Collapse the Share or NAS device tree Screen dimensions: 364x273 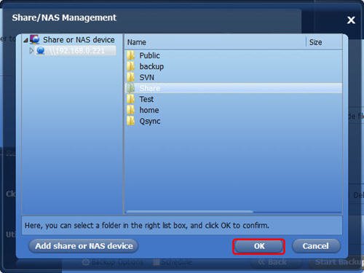25,40
